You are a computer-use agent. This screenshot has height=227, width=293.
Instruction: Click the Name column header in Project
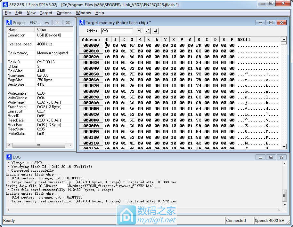tap(20, 30)
